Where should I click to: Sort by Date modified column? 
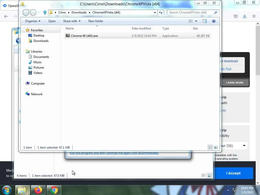coord(145,28)
